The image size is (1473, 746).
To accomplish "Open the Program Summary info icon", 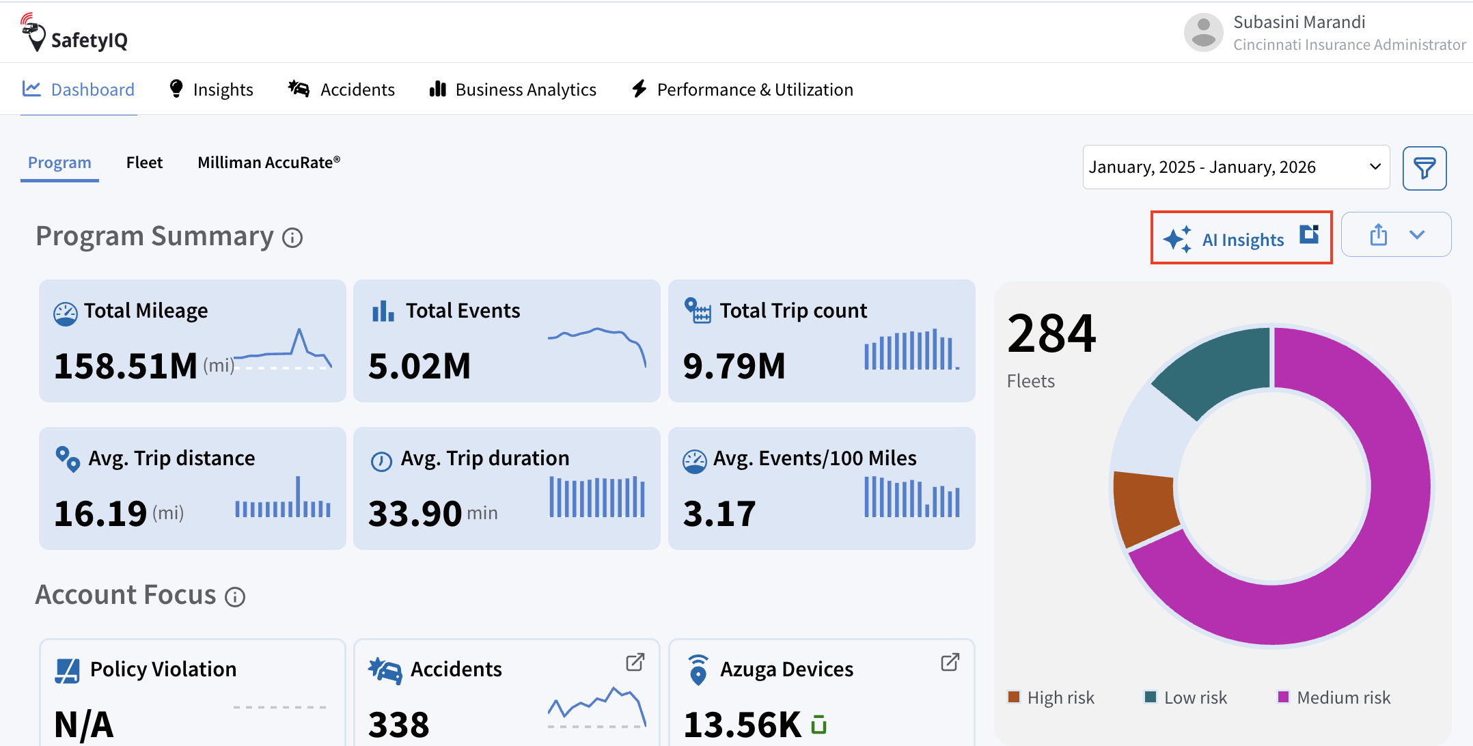I will (292, 238).
